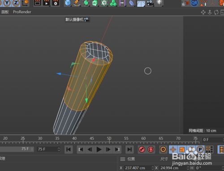
Task: Add a Light bulb object
Action: click(x=159, y=3)
